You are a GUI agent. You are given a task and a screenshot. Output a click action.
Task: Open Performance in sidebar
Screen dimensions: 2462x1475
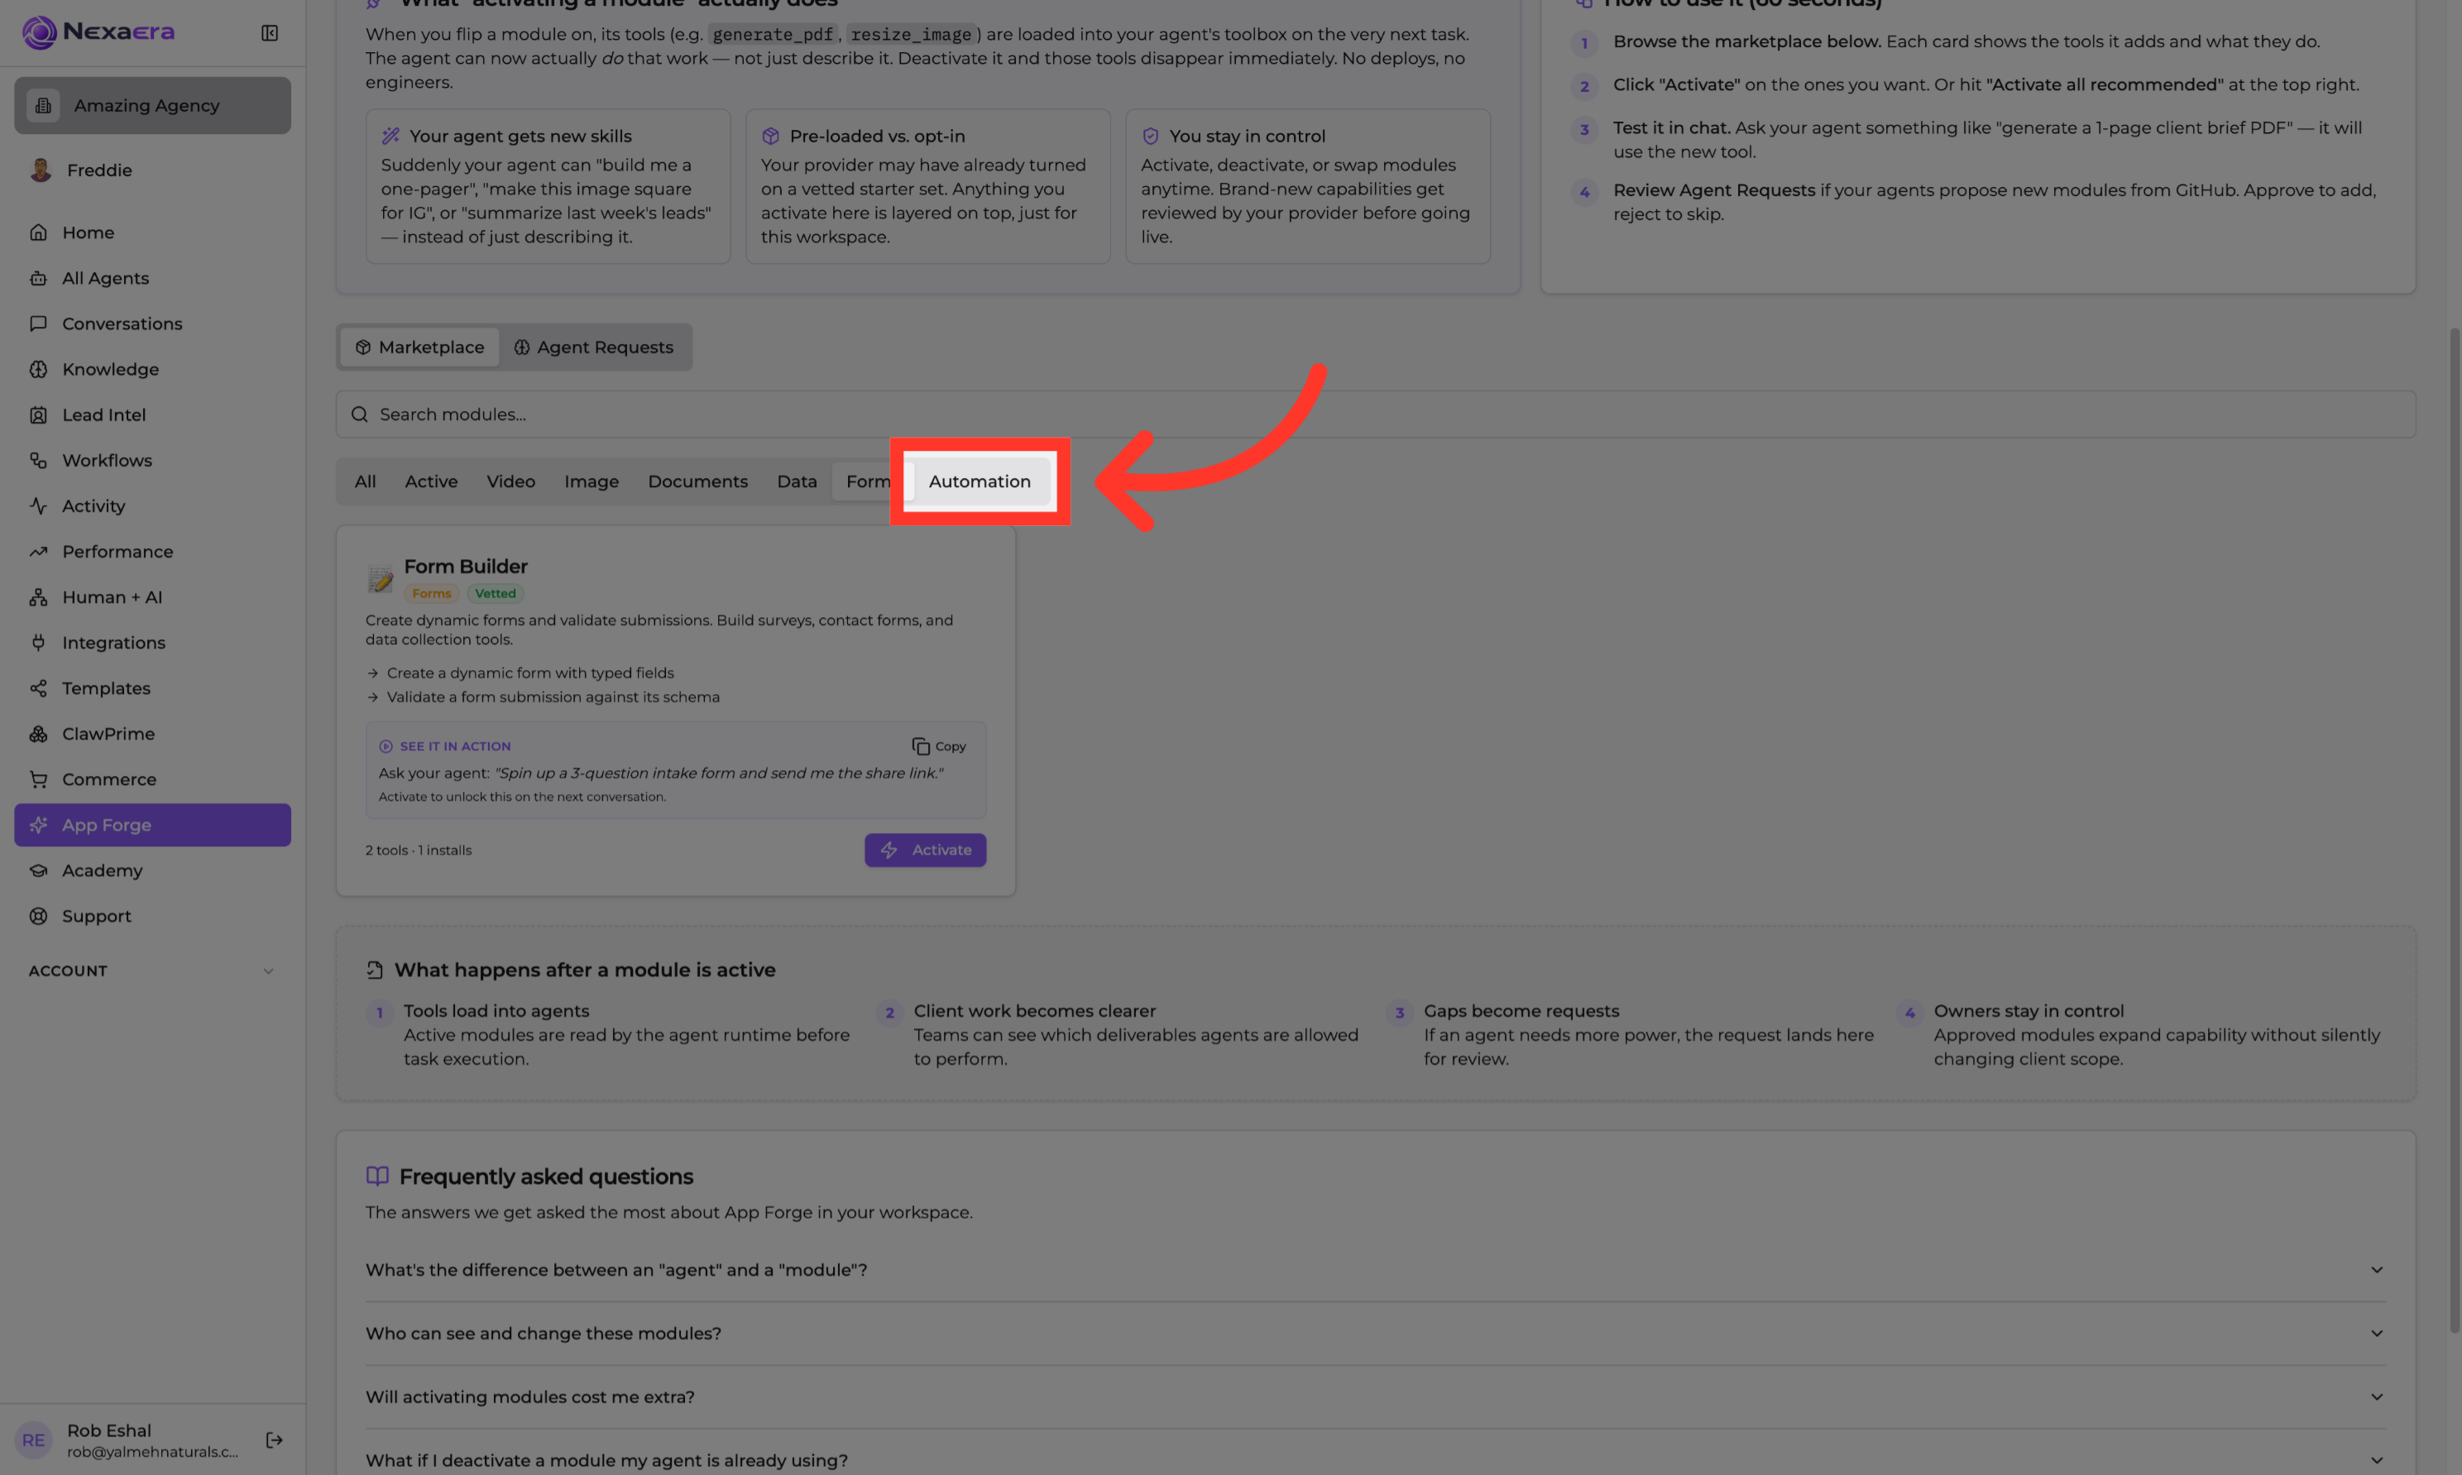[x=152, y=552]
